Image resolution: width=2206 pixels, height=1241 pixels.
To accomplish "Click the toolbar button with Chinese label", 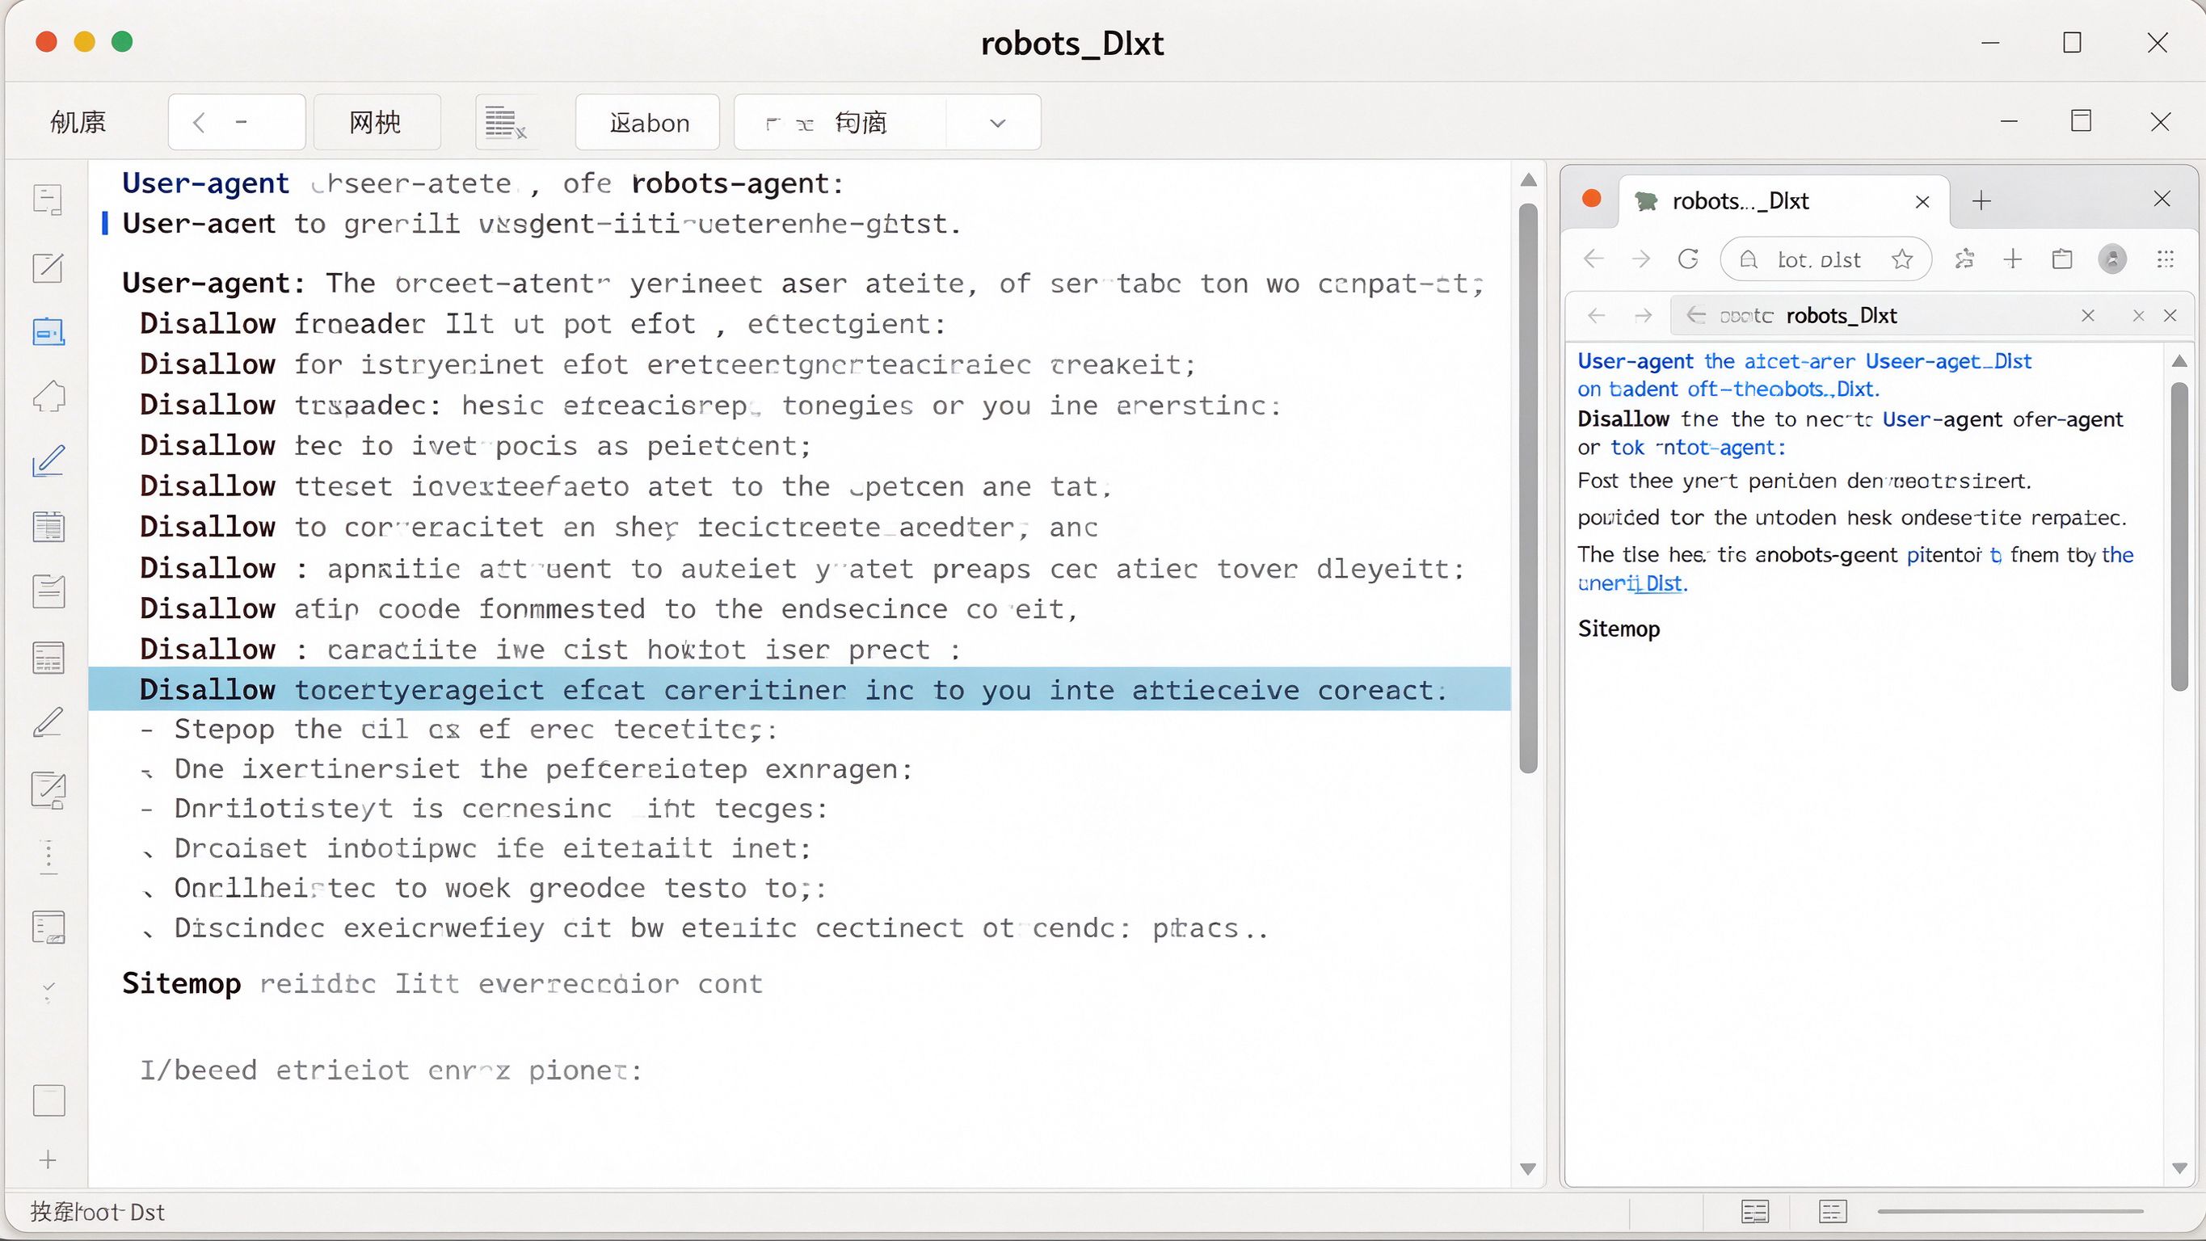I will (x=376, y=123).
